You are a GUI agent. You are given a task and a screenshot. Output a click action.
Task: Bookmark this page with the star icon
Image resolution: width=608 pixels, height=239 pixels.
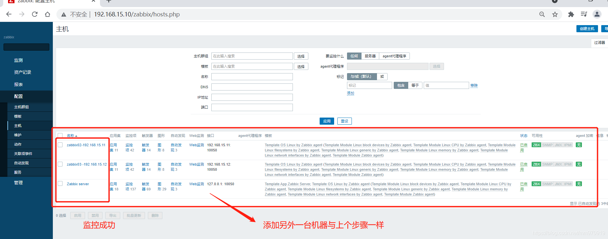pyautogui.click(x=555, y=14)
